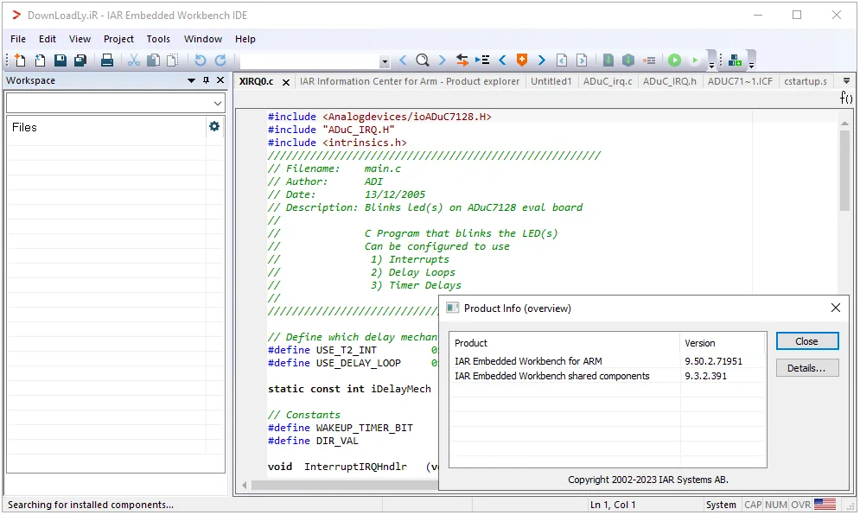860x515 pixels.
Task: Select IAR Embedded Workbench shared components row
Action: 608,376
